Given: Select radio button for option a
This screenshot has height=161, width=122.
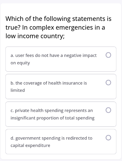Looking at the screenshot, I should tap(108, 55).
